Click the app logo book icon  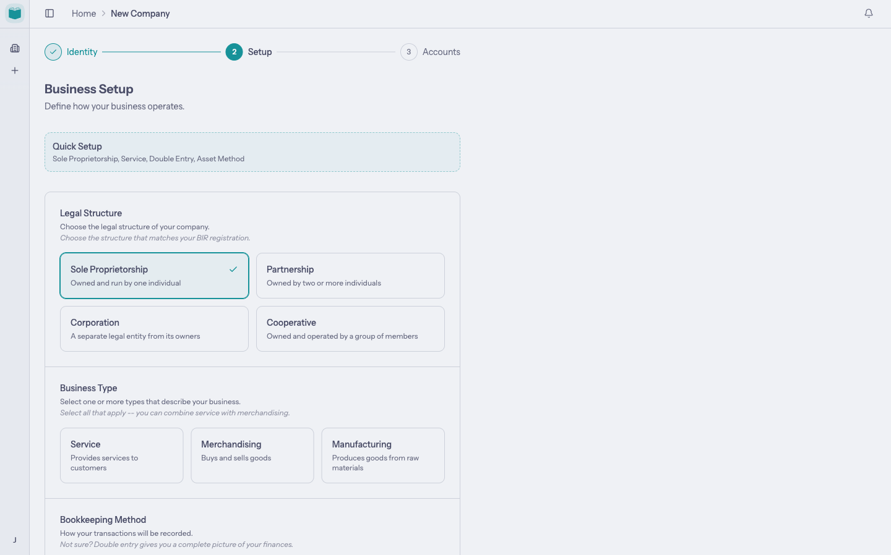[15, 13]
